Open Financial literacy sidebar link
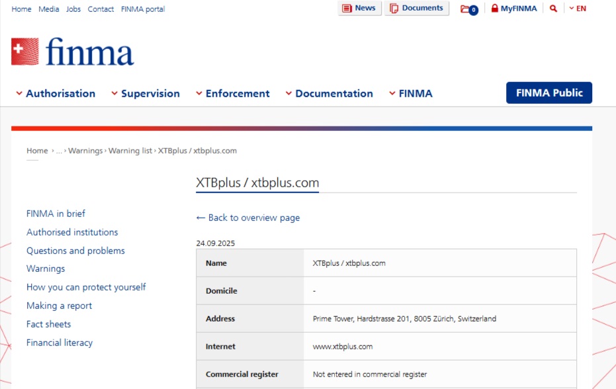Screen dimensions: 616x389 [x=60, y=343]
